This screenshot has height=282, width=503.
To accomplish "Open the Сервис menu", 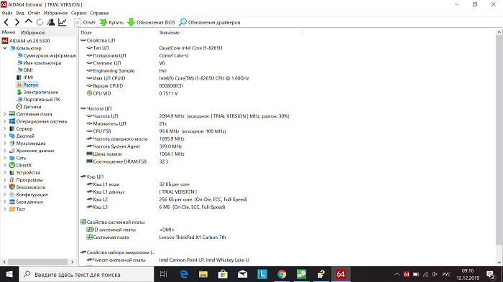I will 79,13.
